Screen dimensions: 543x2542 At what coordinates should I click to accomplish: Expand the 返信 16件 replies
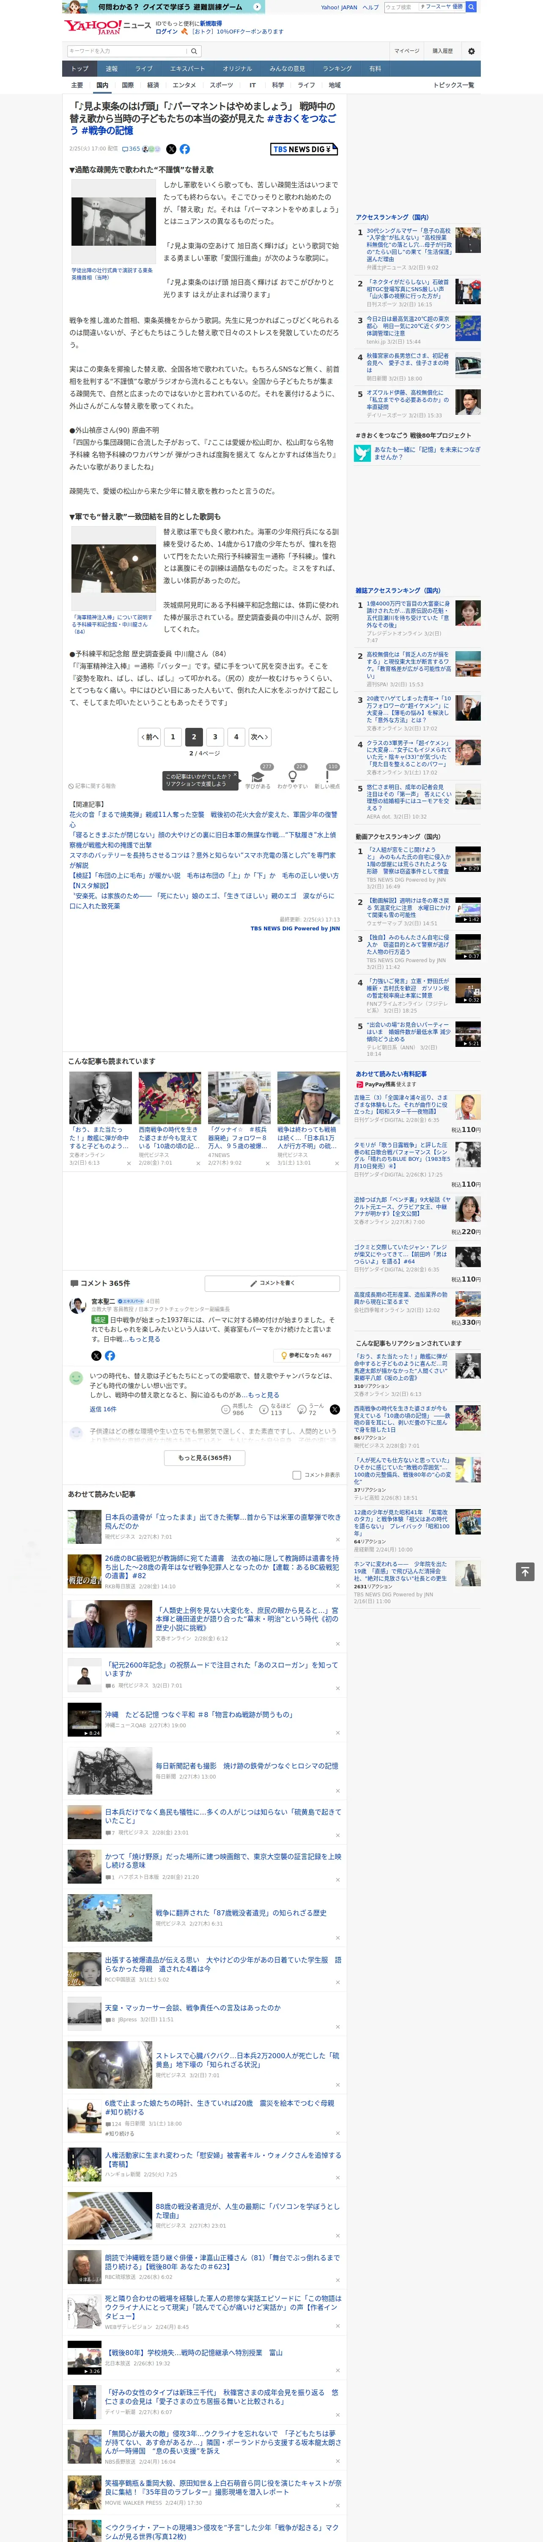[102, 1409]
